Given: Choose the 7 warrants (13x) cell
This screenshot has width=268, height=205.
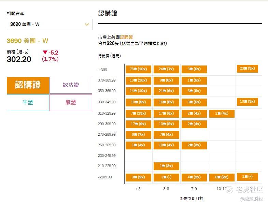Looking at the screenshot, I should (x=139, y=114).
